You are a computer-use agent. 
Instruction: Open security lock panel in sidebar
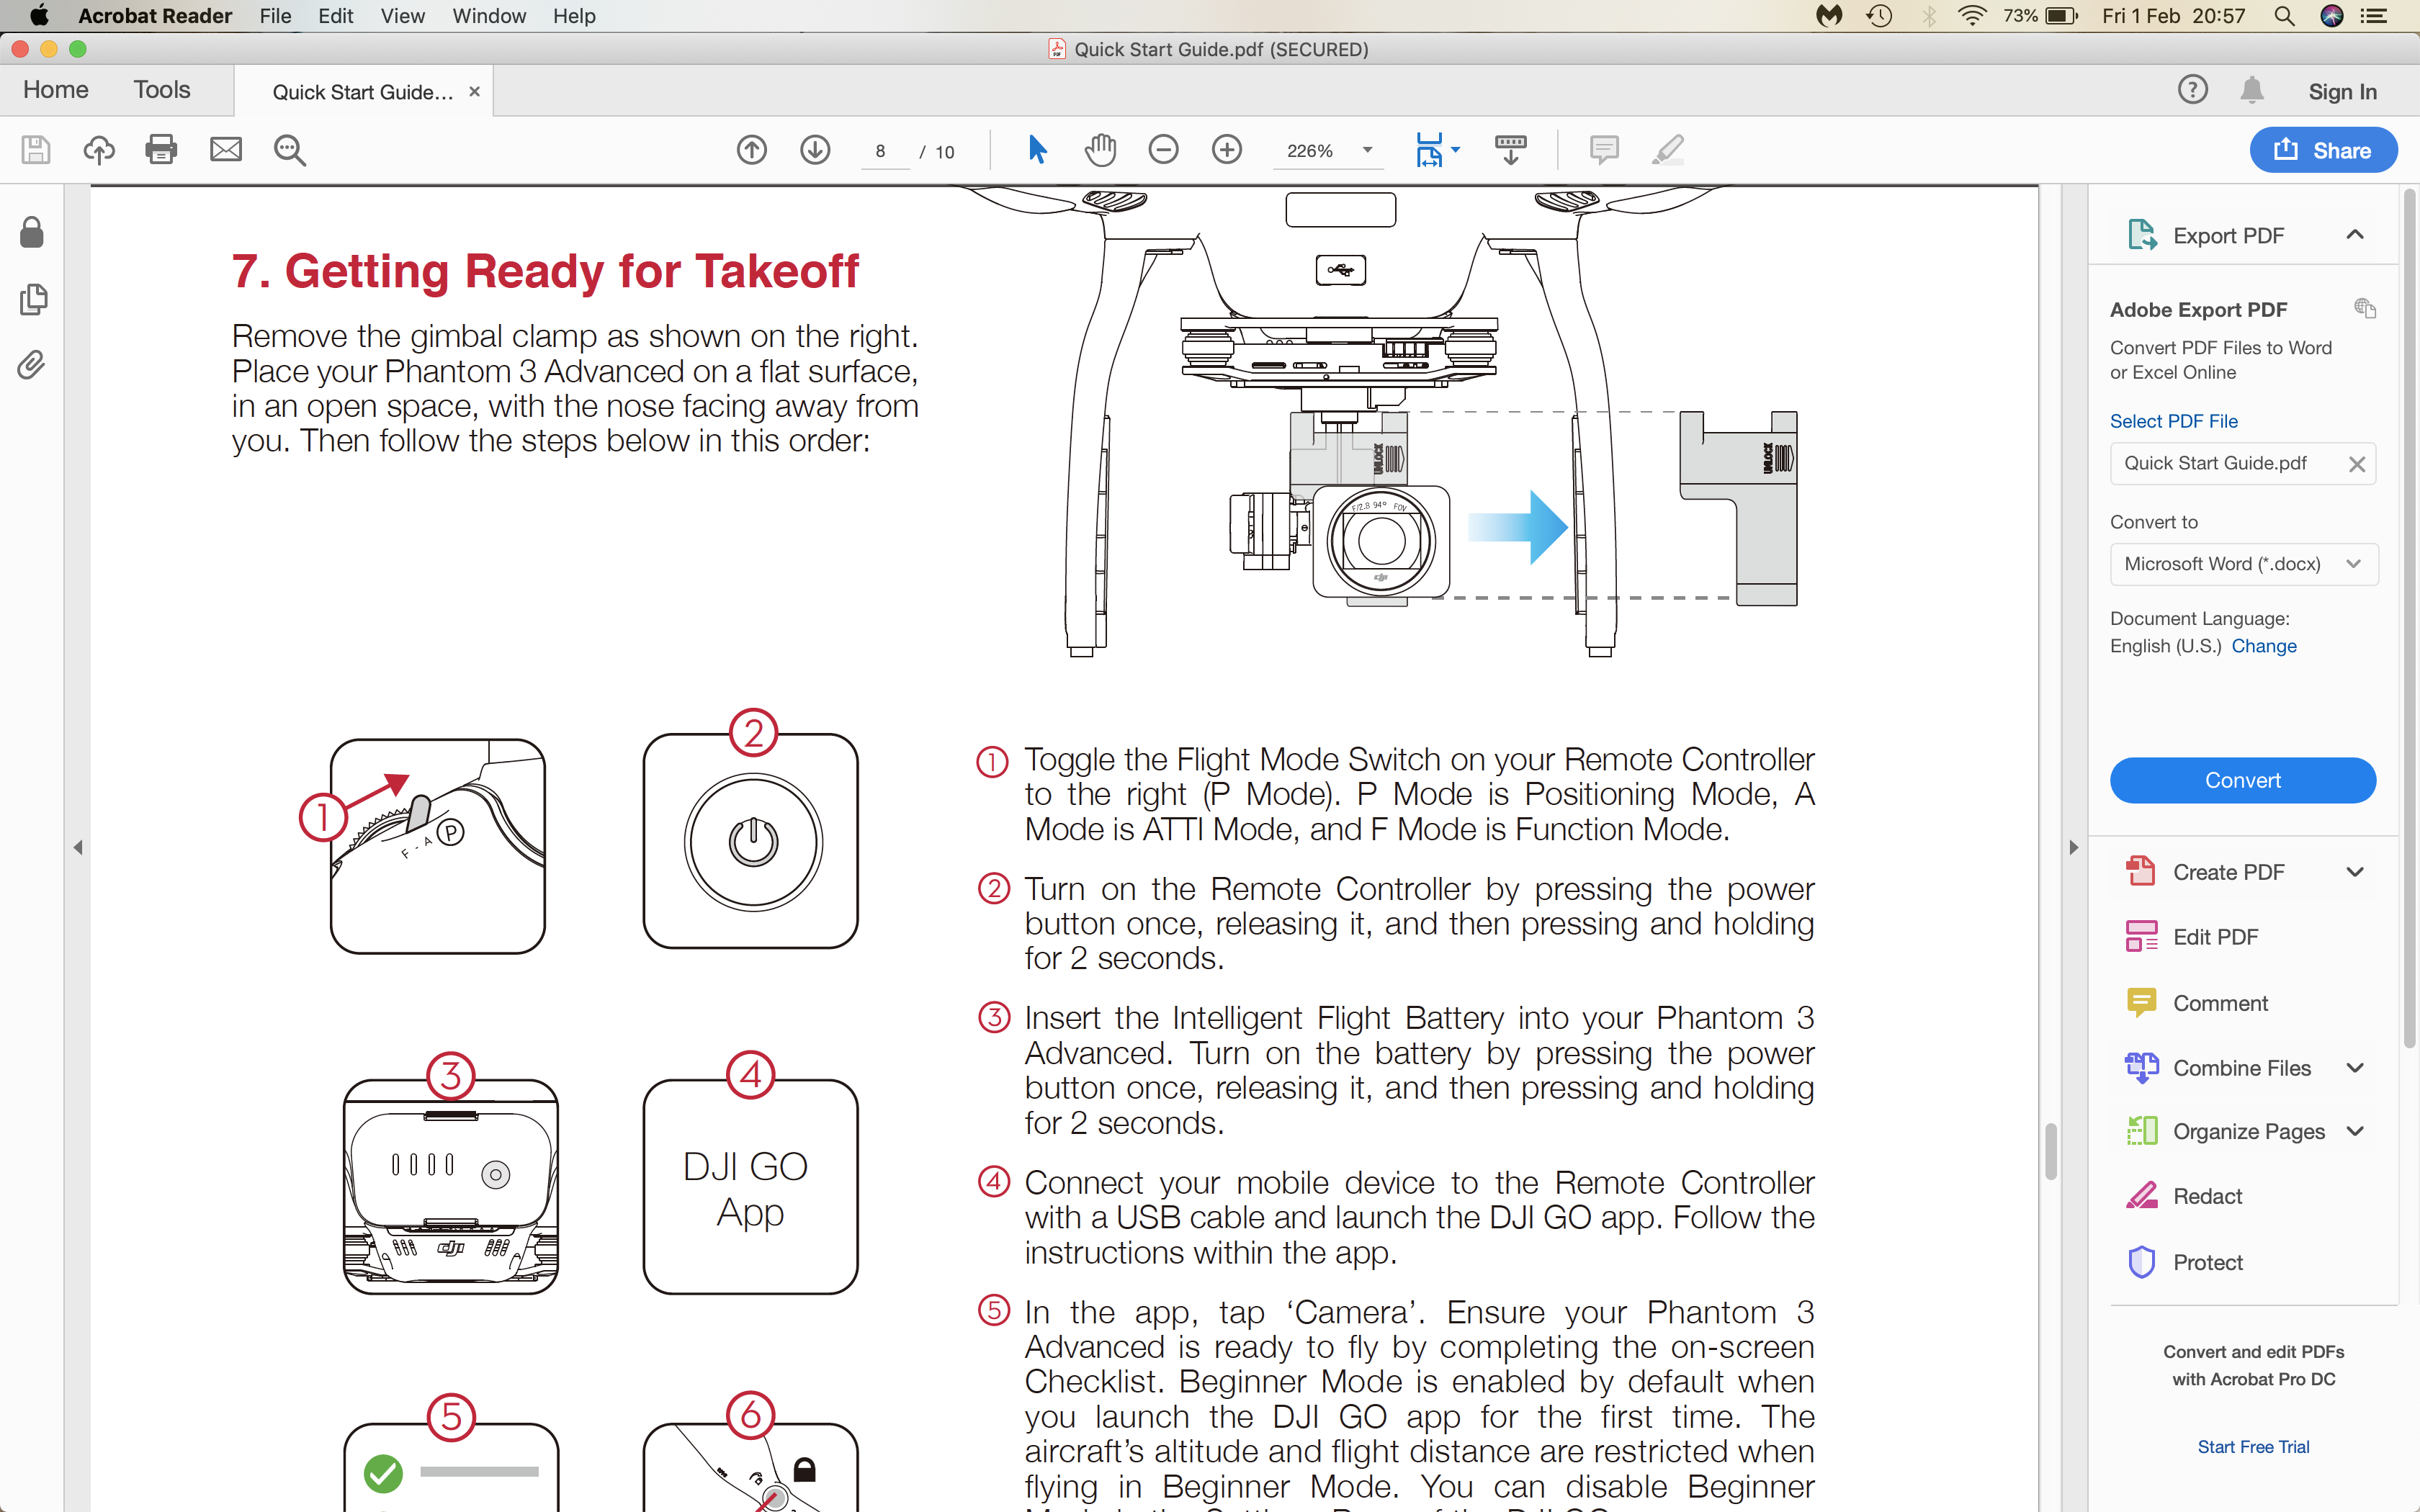click(32, 232)
